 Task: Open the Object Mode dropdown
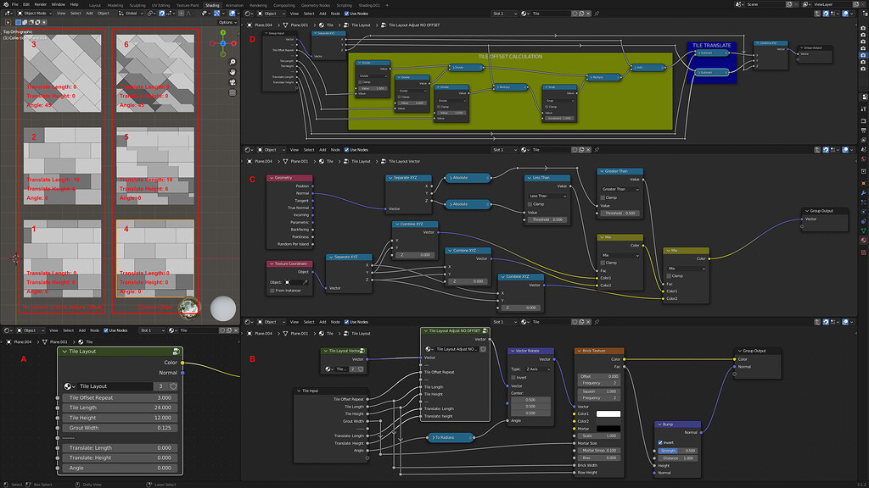click(33, 14)
